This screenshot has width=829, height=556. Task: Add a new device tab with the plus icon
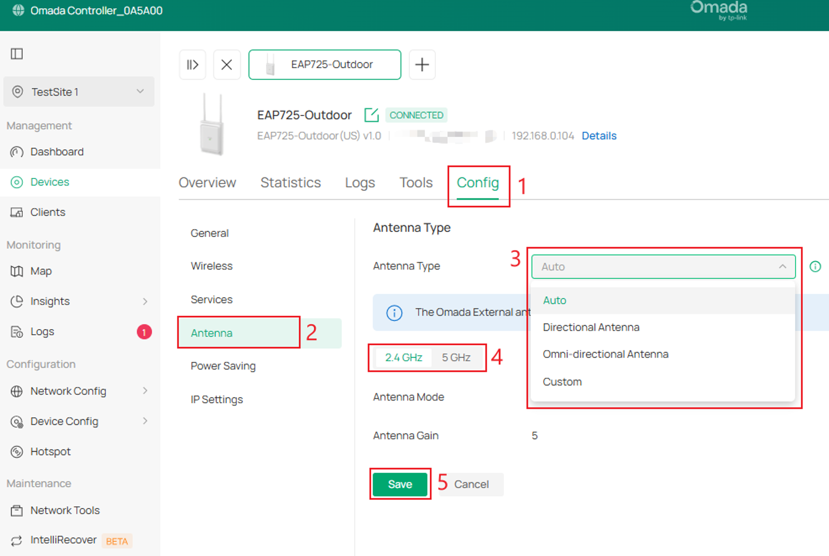pyautogui.click(x=422, y=64)
